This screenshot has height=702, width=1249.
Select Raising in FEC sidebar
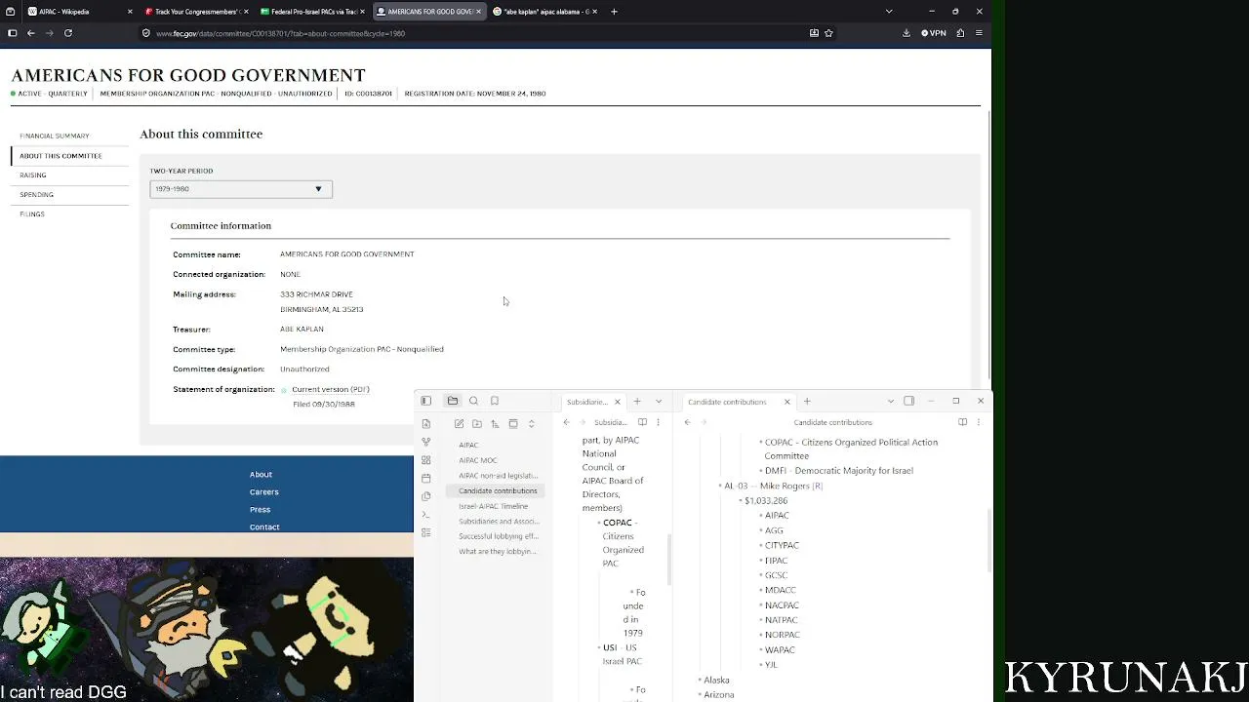pos(33,175)
